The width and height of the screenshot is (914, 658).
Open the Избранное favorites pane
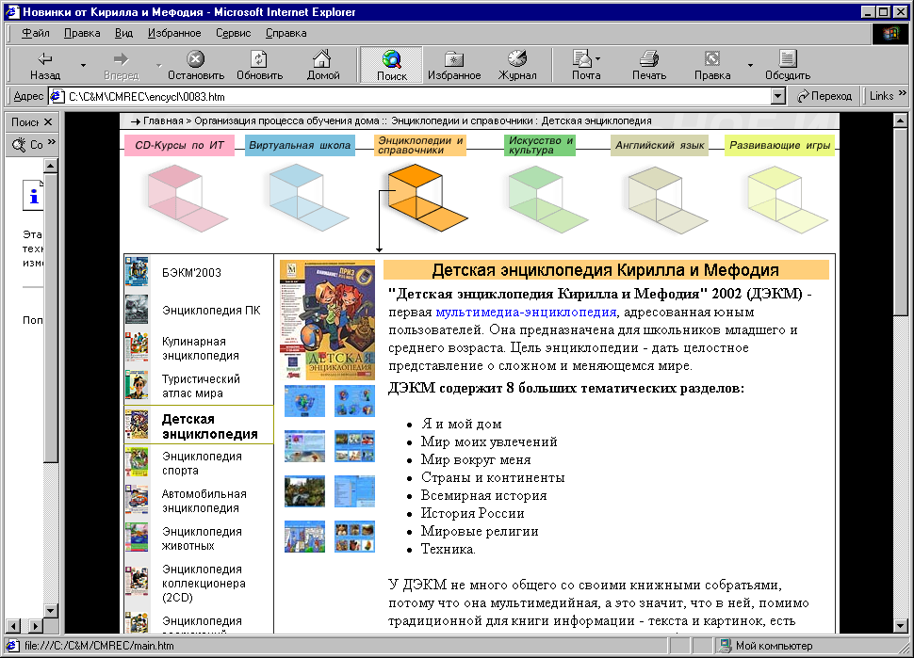click(x=454, y=65)
